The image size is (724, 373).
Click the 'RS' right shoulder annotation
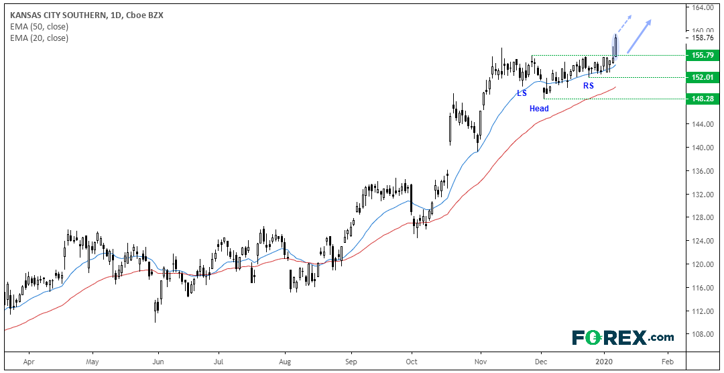(x=589, y=85)
